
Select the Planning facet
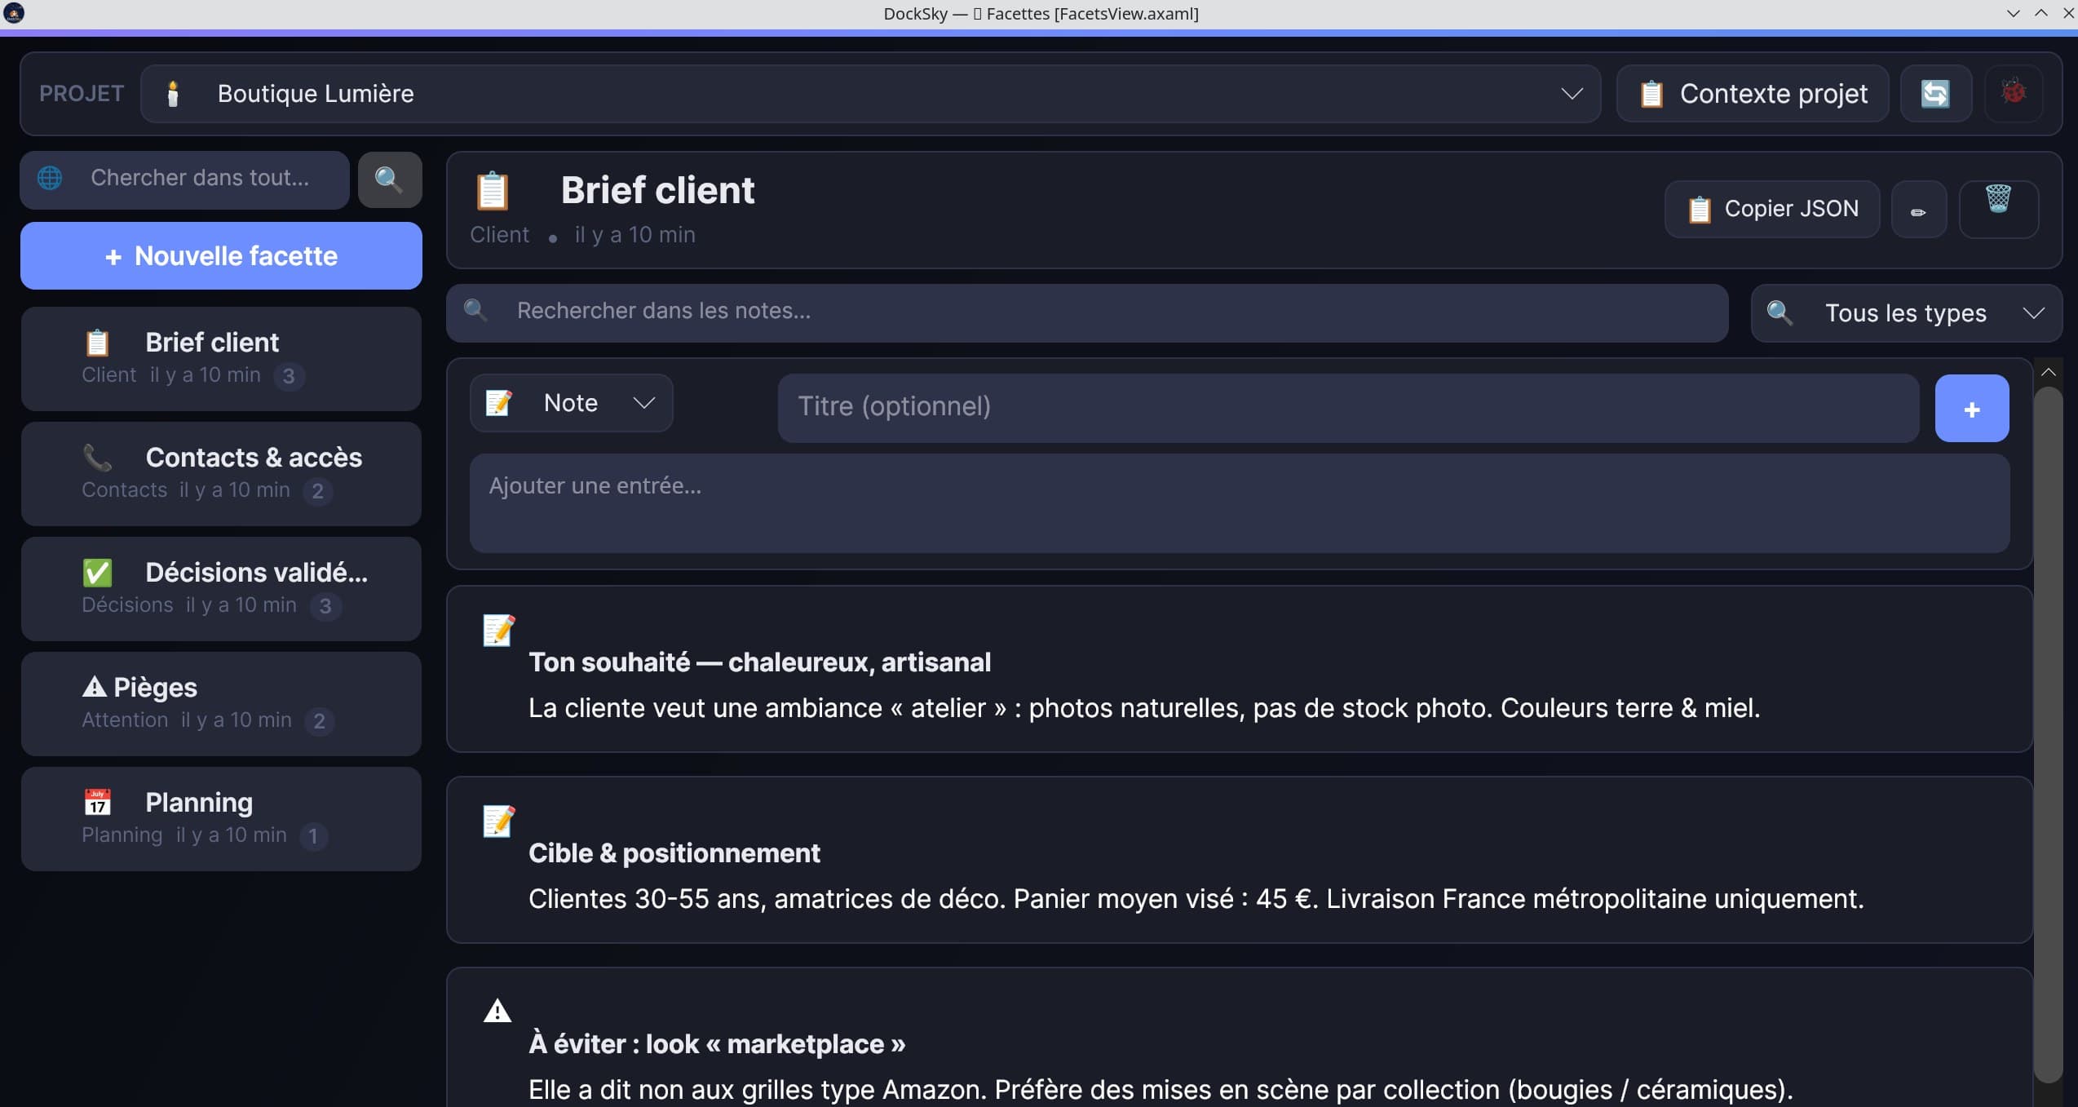pyautogui.click(x=221, y=819)
